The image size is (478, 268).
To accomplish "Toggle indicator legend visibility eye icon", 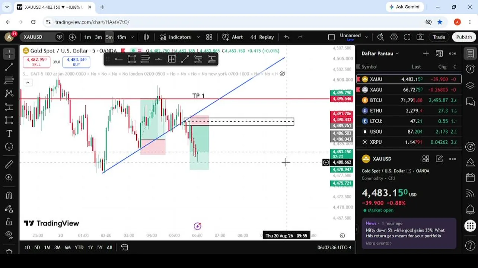I will point(282,74).
